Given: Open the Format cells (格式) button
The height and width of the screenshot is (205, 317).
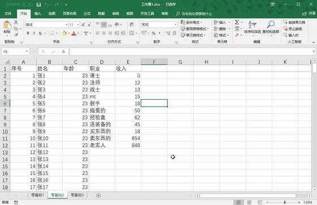Looking at the screenshot, I should pos(221,35).
